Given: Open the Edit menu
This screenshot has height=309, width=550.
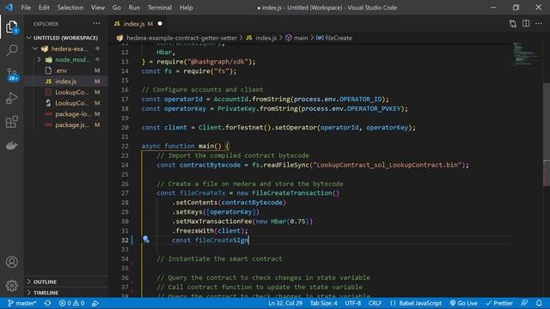Looking at the screenshot, I should [x=44, y=8].
